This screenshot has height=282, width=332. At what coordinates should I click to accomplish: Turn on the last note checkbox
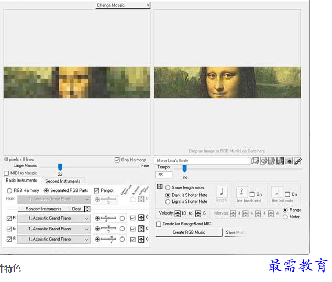click(287, 195)
